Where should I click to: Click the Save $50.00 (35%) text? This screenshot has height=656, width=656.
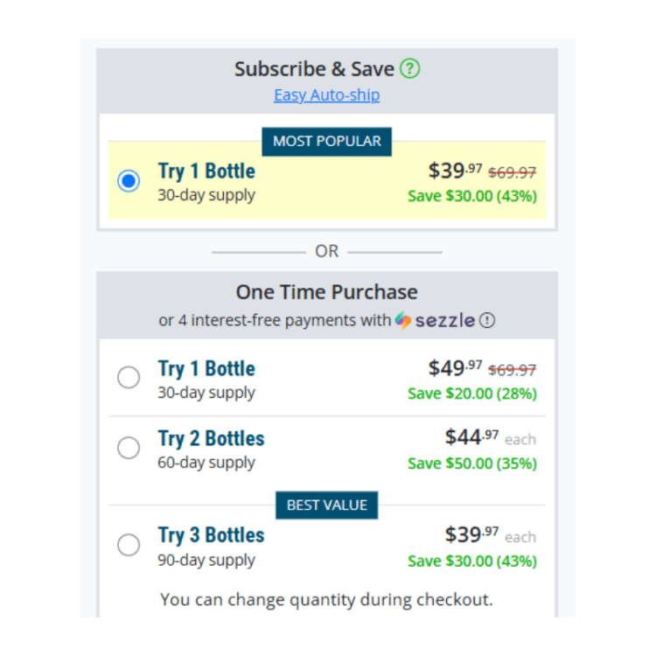click(472, 464)
